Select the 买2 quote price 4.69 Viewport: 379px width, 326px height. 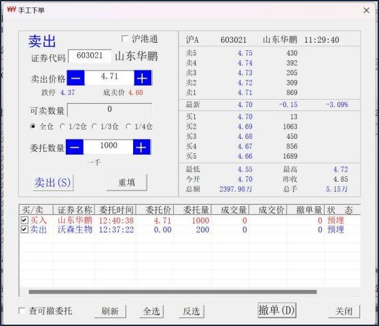245,127
